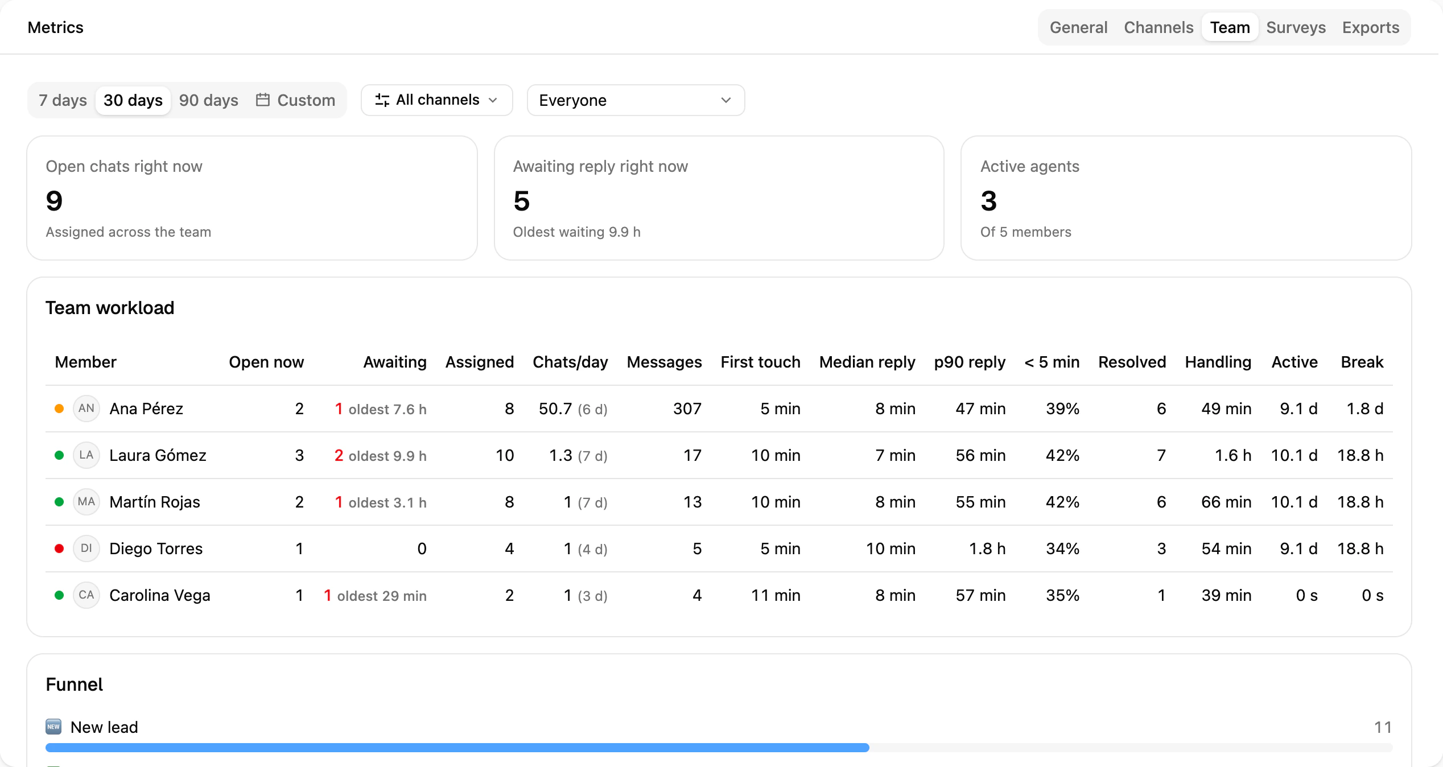Click Carolina Vega's CA avatar
This screenshot has height=767, width=1443.
[x=86, y=595]
